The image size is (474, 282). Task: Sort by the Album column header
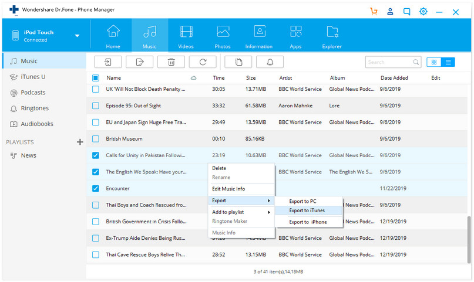tap(337, 78)
